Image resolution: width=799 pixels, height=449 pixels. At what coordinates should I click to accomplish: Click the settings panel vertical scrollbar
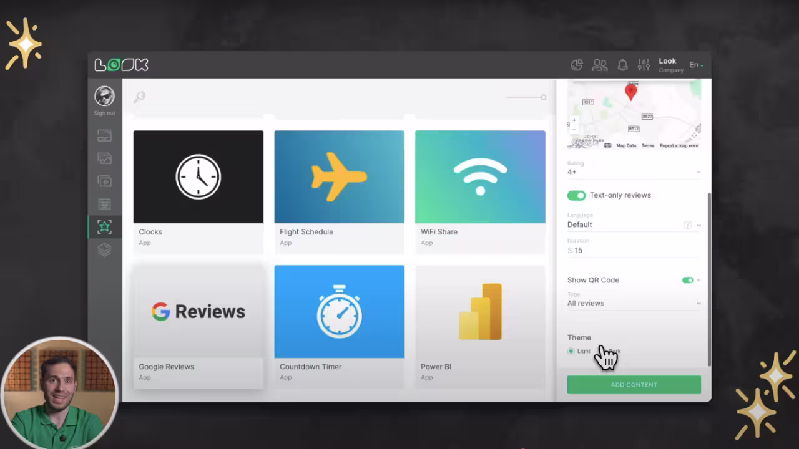coord(709,279)
